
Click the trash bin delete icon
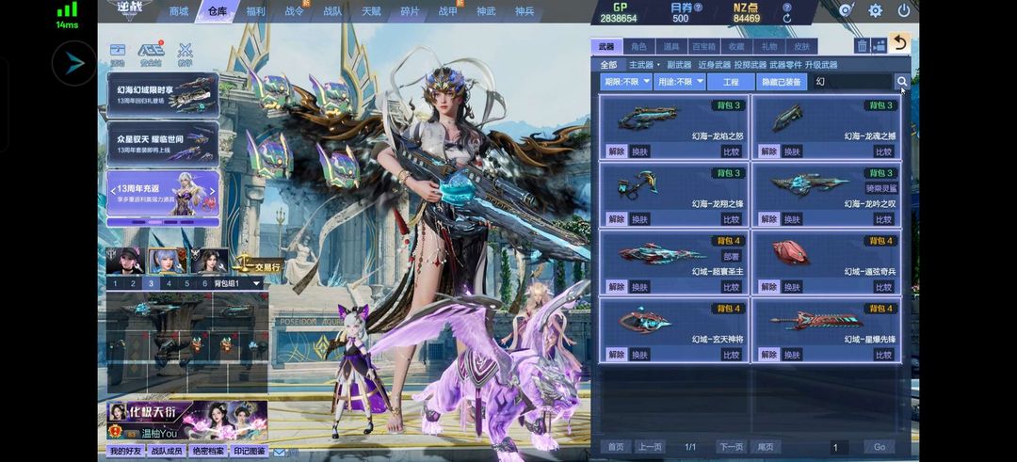pyautogui.click(x=862, y=45)
